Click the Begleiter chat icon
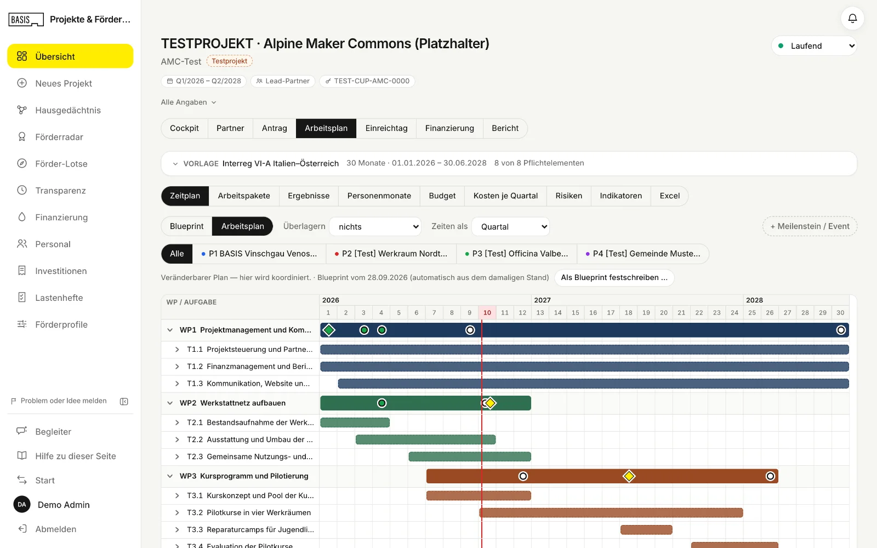Image resolution: width=877 pixels, height=548 pixels. pyautogui.click(x=22, y=431)
